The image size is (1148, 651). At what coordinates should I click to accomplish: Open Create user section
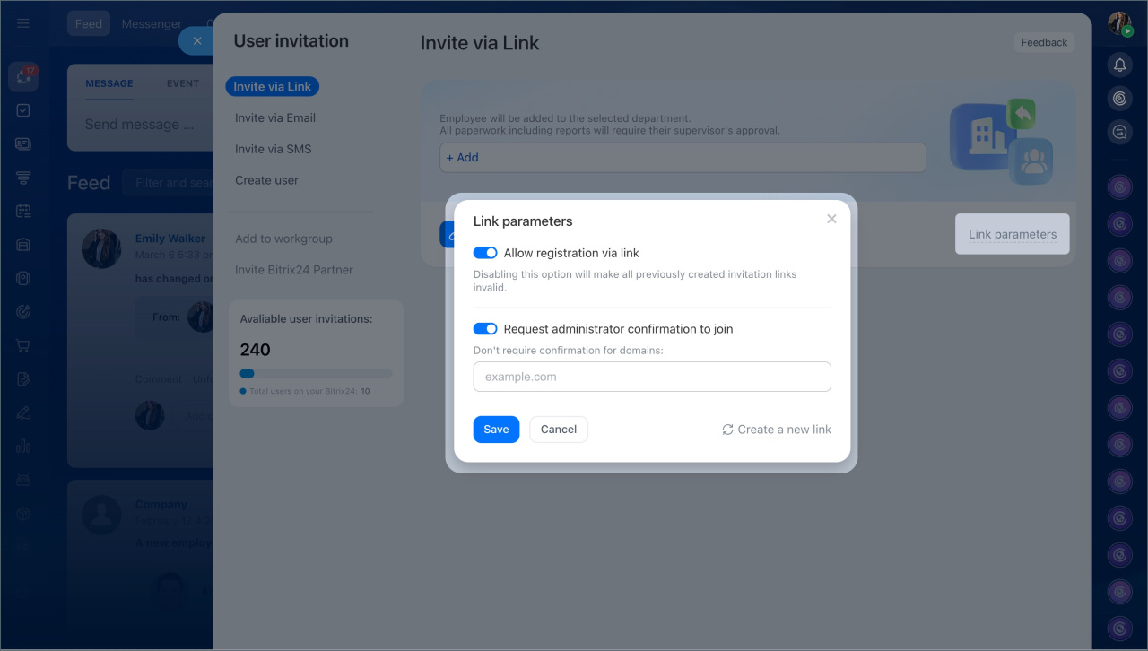[266, 180]
